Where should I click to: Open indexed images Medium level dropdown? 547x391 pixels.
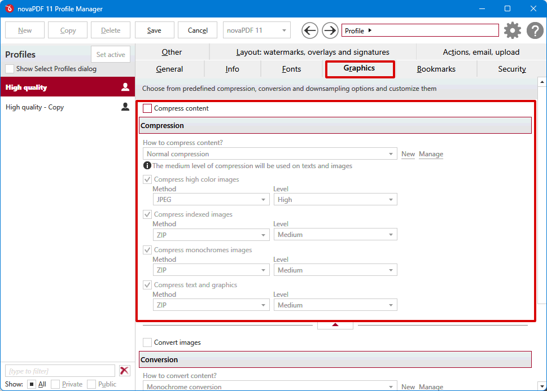click(x=335, y=235)
